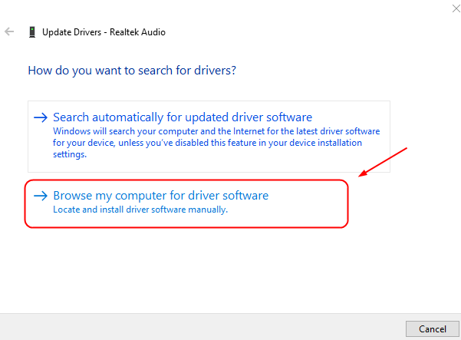461x340 pixels.
Task: Click the blue arrow beside Browse my computer
Action: pos(41,196)
